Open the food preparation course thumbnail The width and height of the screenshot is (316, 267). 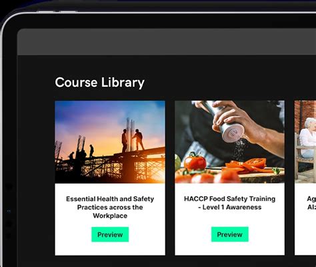pos(230,142)
